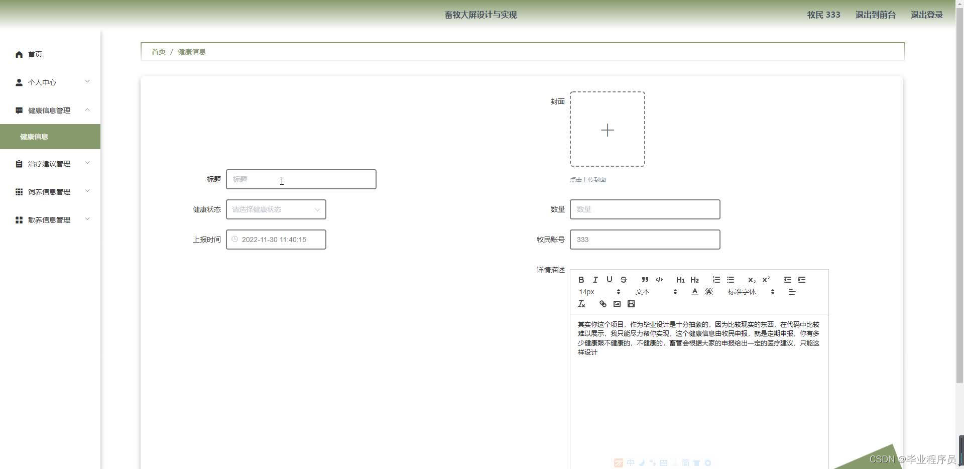
Task: Focus the 标题 input field
Action: pos(301,179)
